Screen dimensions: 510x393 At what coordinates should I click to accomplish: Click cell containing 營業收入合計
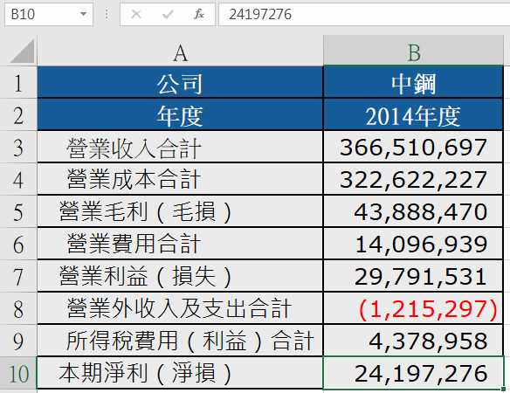click(x=180, y=147)
